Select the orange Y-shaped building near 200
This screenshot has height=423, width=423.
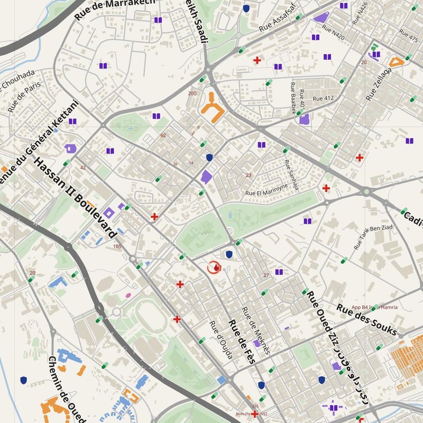(x=213, y=108)
